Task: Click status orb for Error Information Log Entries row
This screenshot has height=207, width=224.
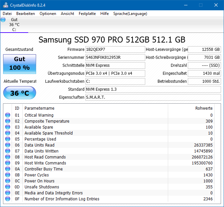Action: click(8, 199)
